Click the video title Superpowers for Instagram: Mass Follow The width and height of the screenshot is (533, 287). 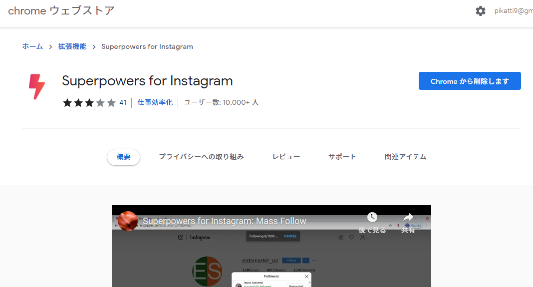click(x=225, y=221)
